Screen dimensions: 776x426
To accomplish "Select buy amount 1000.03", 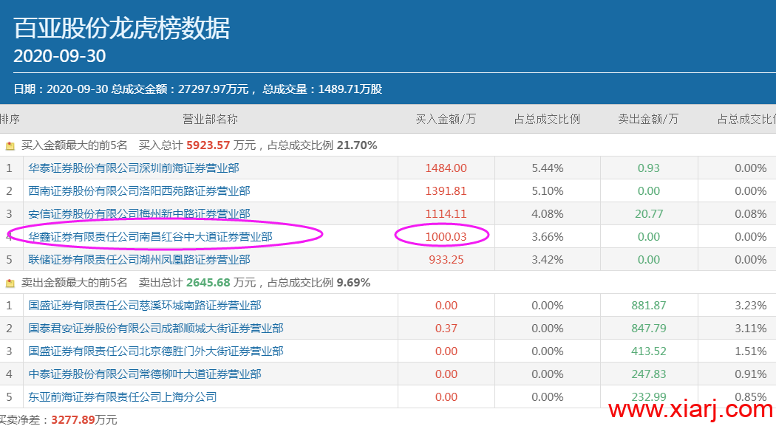I will (x=446, y=237).
